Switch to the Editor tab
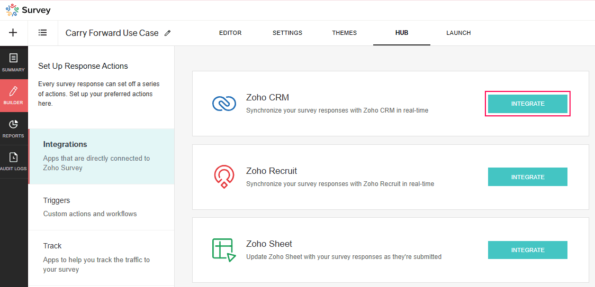The width and height of the screenshot is (595, 287). [230, 33]
